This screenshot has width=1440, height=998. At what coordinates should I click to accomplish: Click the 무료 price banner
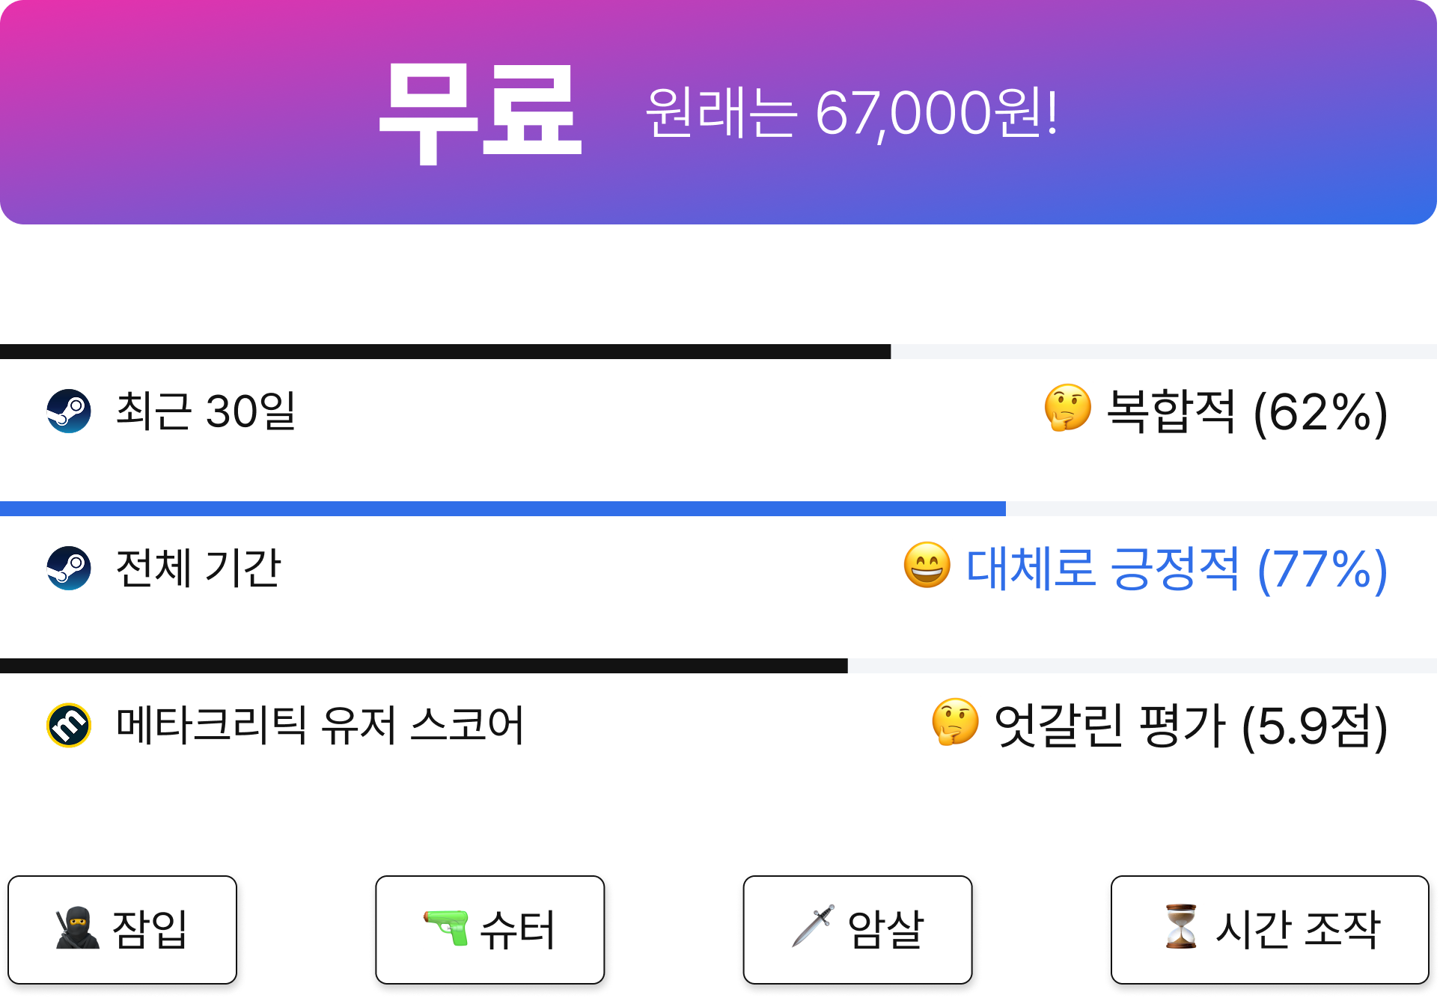point(719,112)
